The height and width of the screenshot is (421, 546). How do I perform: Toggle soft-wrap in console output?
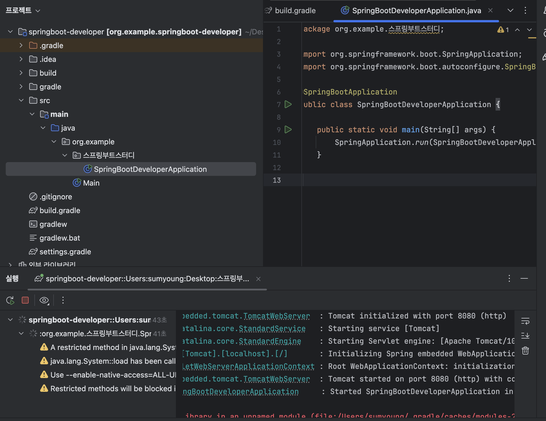pyautogui.click(x=525, y=321)
